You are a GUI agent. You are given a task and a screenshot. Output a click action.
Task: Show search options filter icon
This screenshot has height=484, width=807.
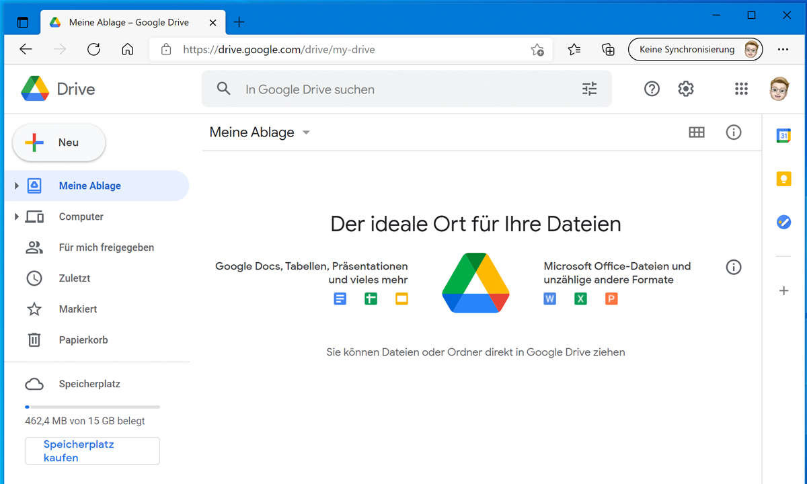[589, 89]
